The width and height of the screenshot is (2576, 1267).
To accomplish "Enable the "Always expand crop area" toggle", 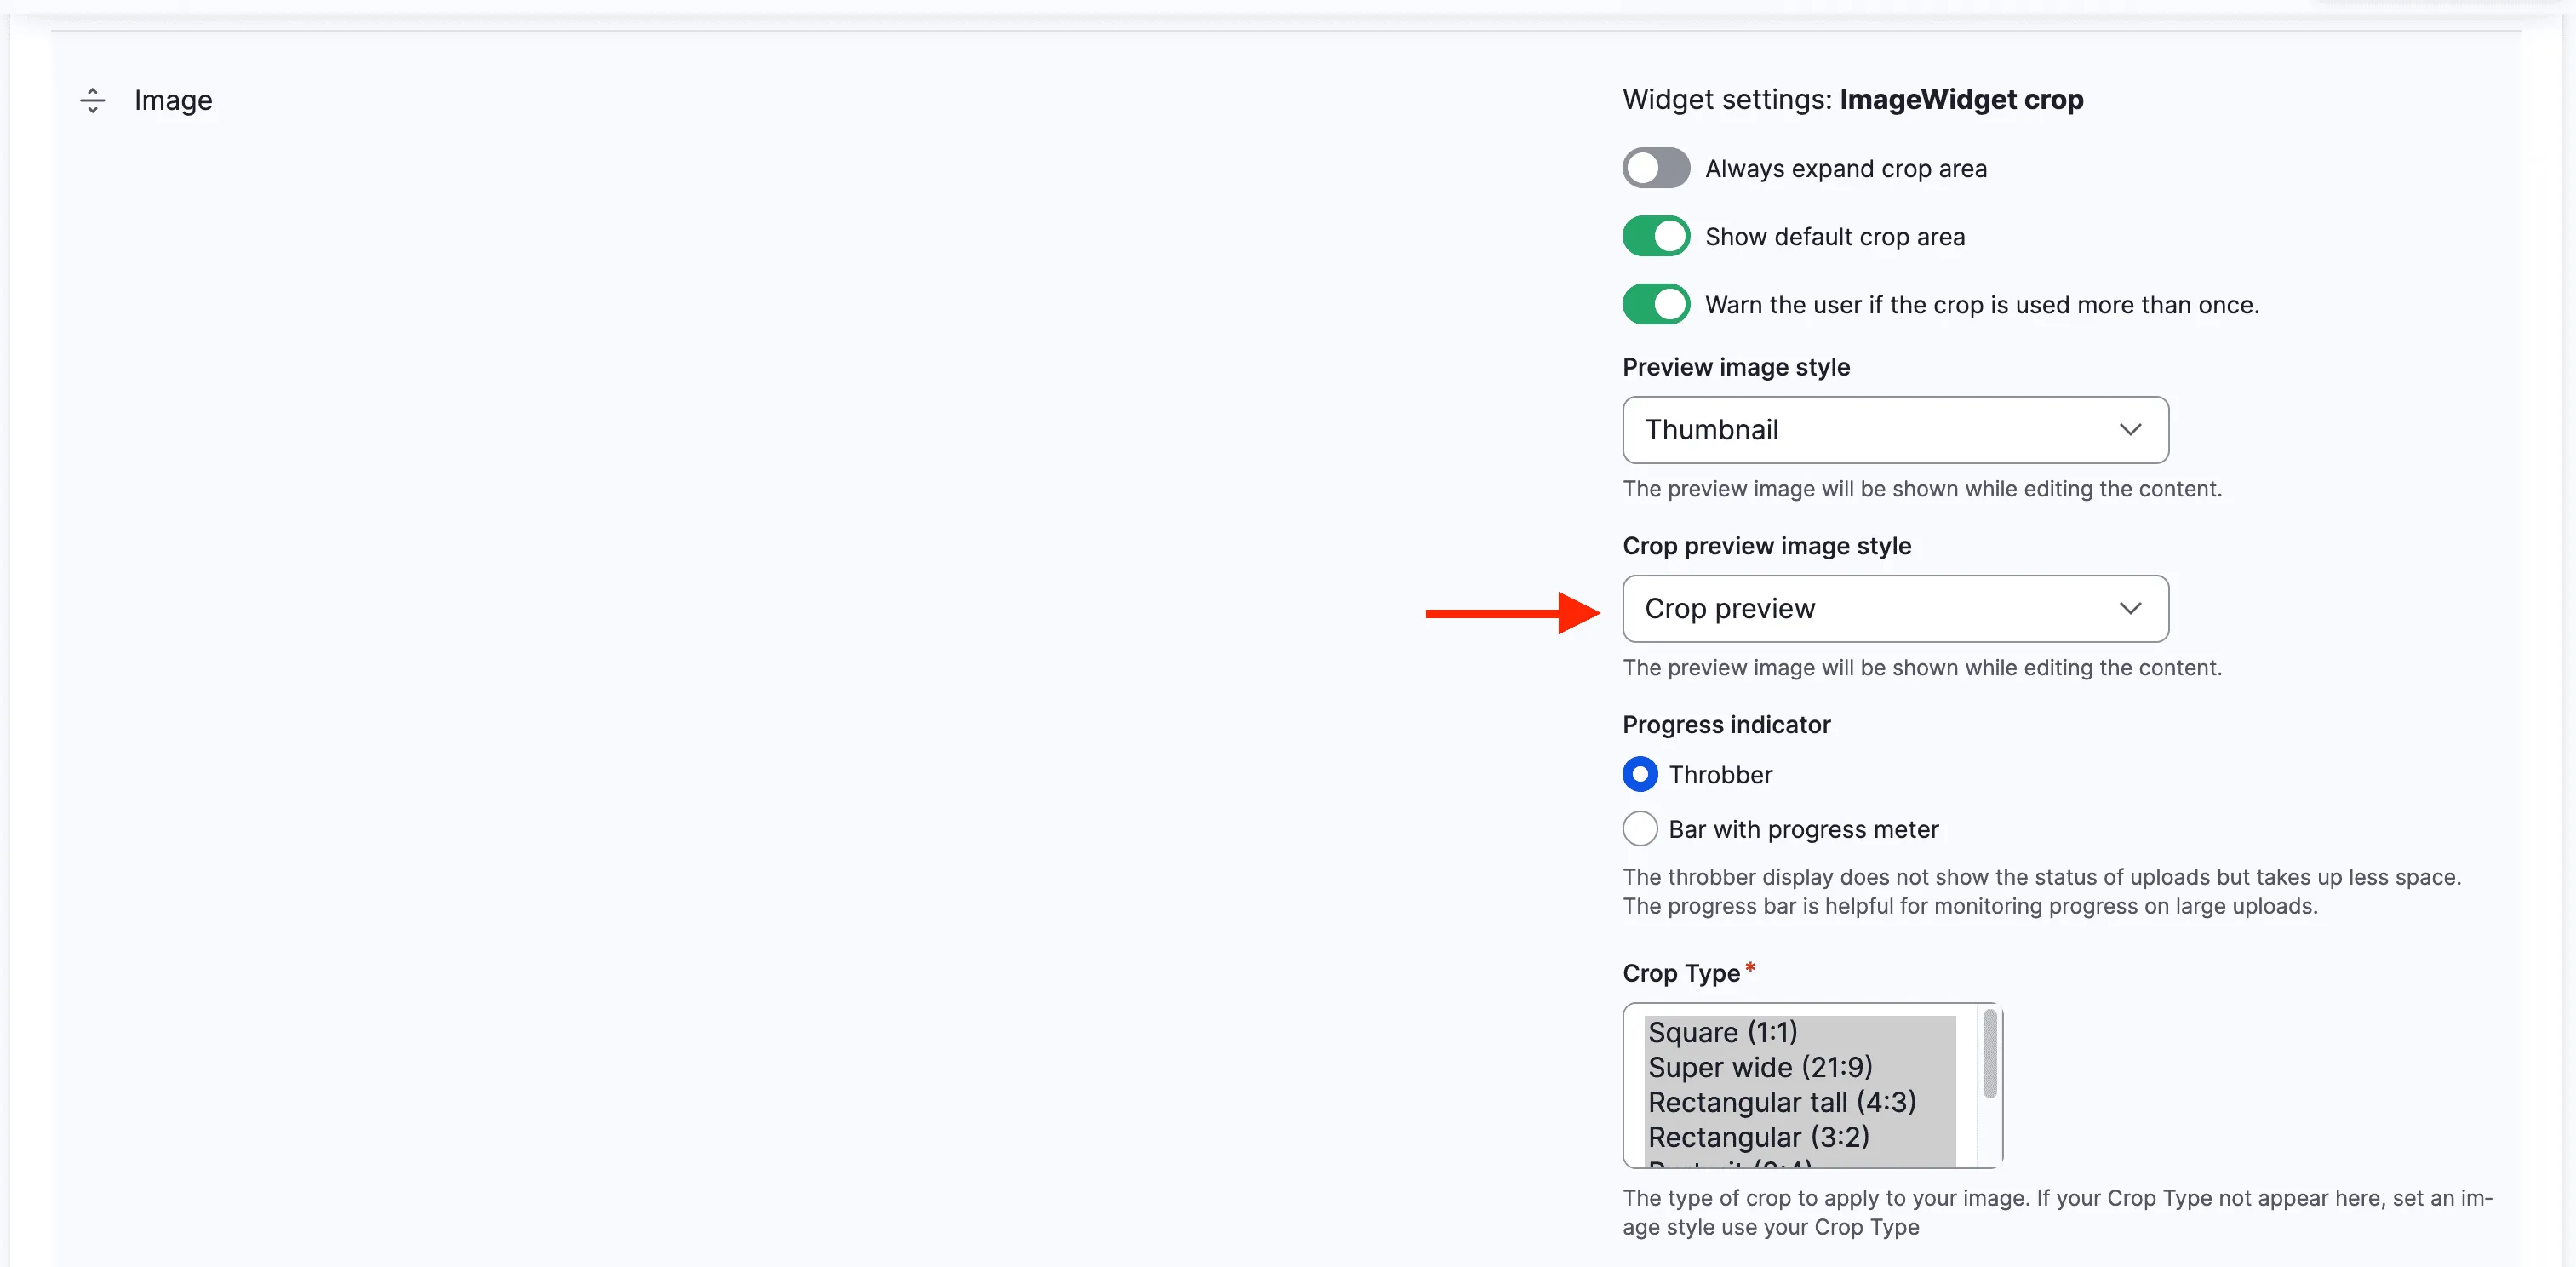I will click(x=1655, y=167).
